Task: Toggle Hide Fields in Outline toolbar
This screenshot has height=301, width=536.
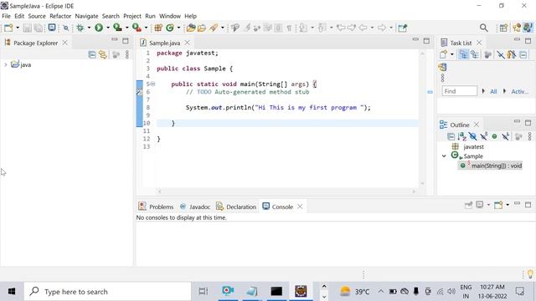Action: (472, 136)
